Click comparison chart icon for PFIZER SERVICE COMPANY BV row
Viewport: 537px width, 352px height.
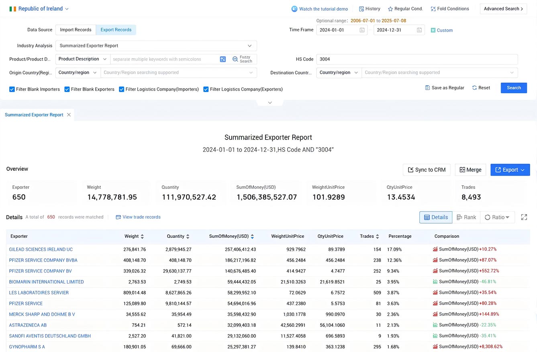pyautogui.click(x=435, y=271)
